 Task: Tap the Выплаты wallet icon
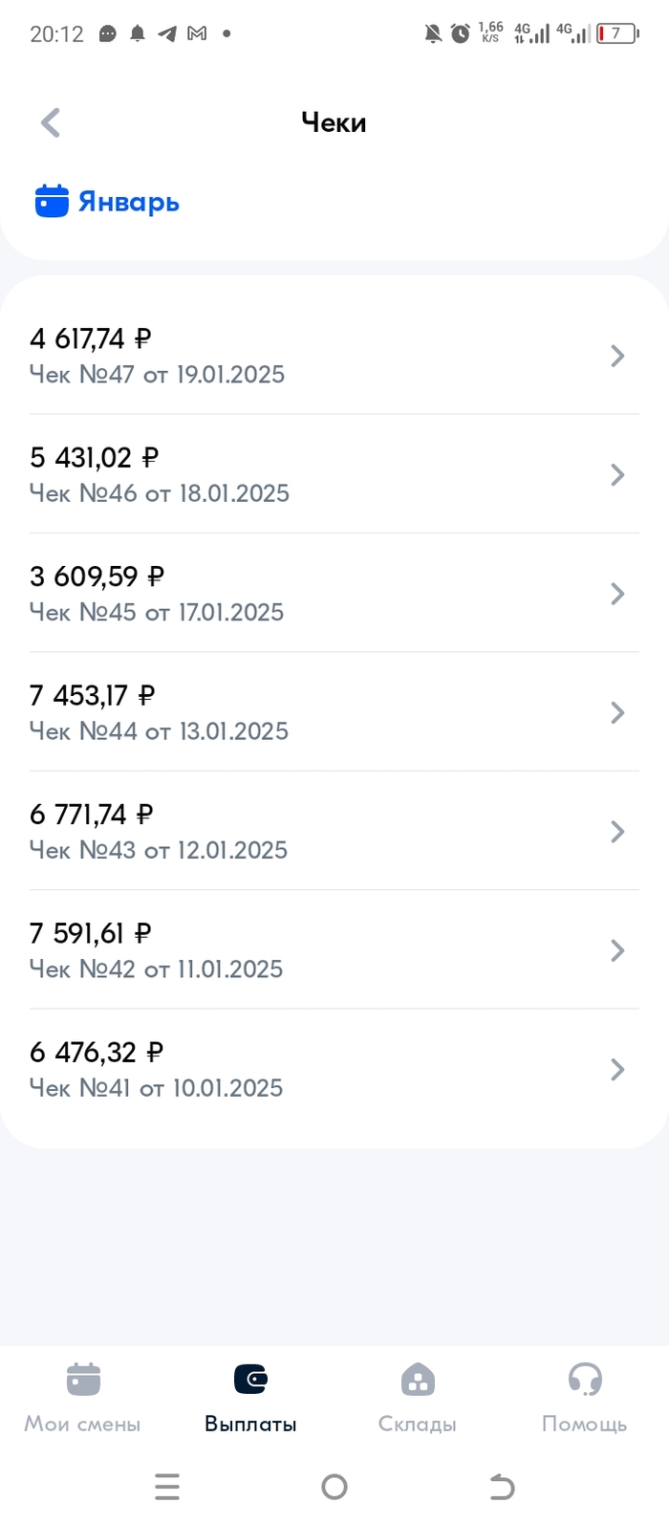point(250,1379)
